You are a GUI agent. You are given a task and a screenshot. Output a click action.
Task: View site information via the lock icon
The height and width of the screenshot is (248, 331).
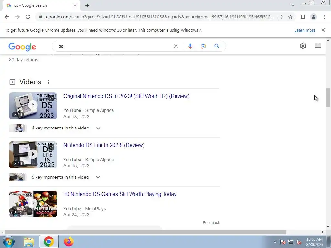coord(41,17)
